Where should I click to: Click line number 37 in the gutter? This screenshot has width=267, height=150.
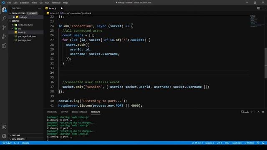pos(52,87)
